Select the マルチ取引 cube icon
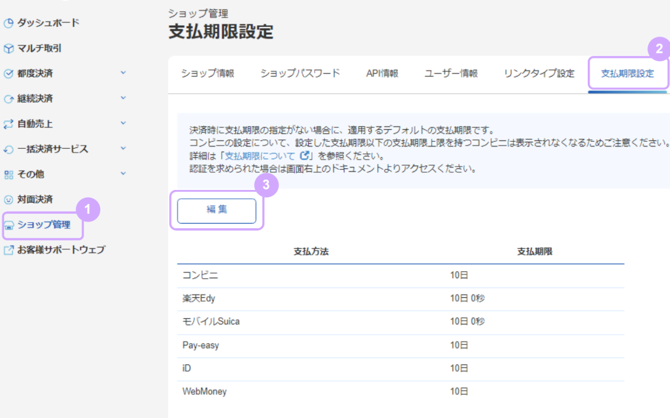670x418 pixels. coord(9,48)
